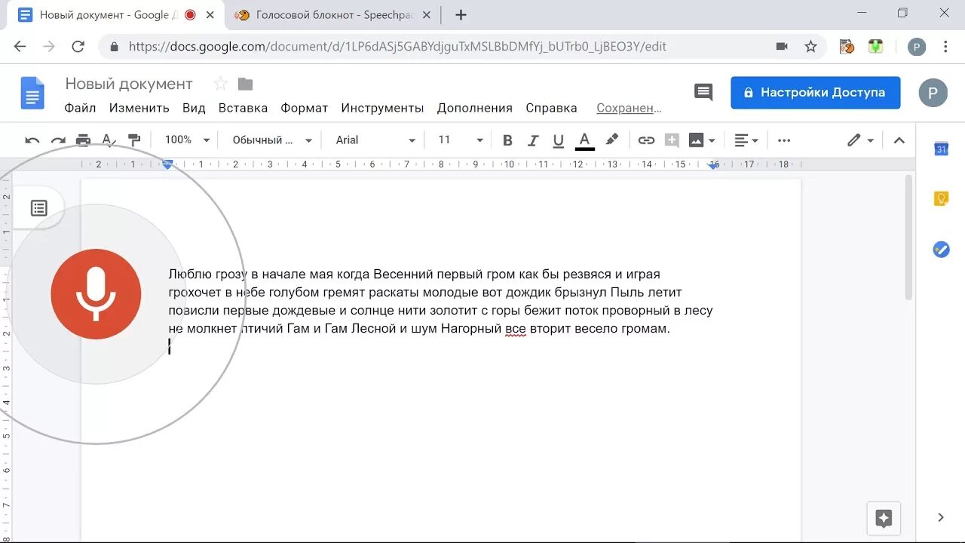Toggle bold formatting
Screen dimensions: 965x543
(x=507, y=140)
